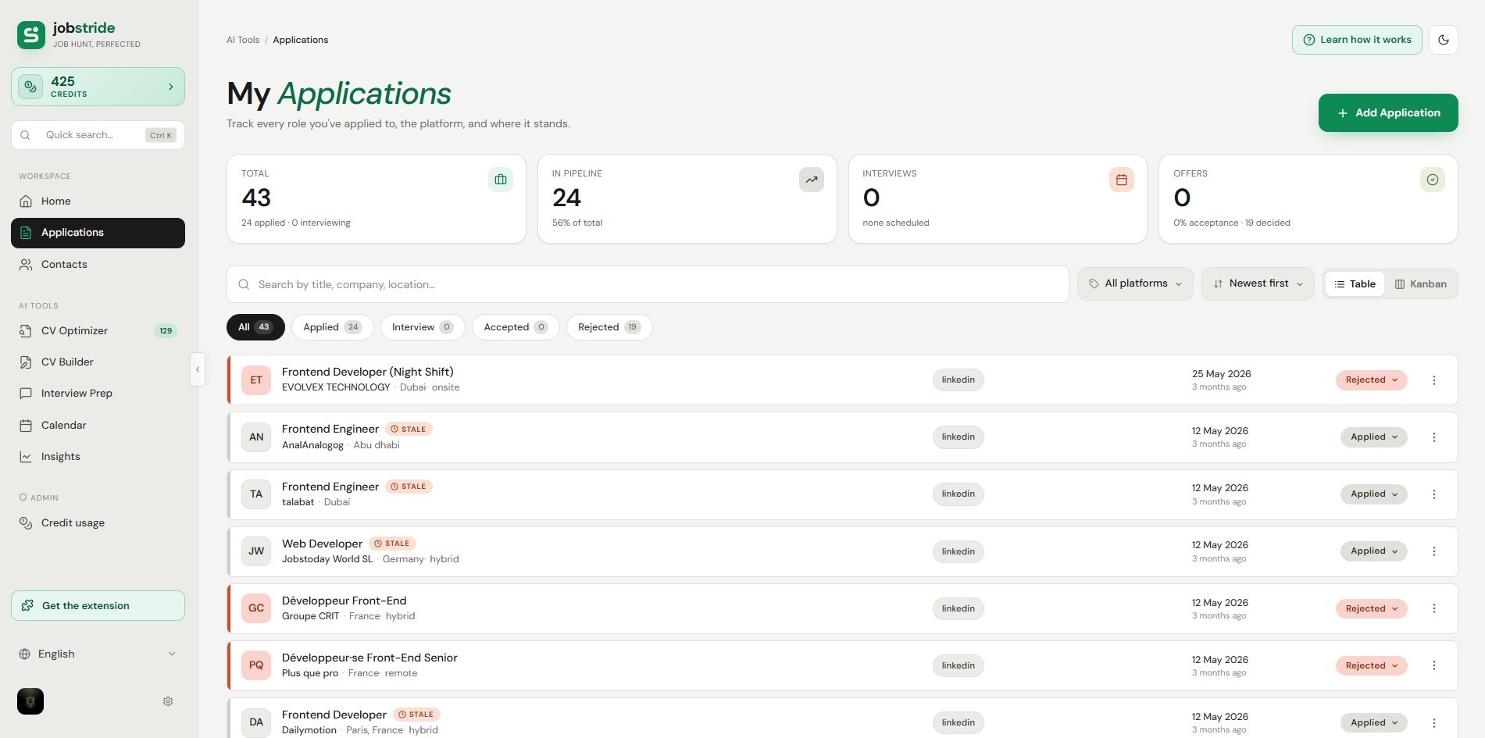
Task: Click linkedin platform tag on Web Developer row
Action: tap(958, 551)
